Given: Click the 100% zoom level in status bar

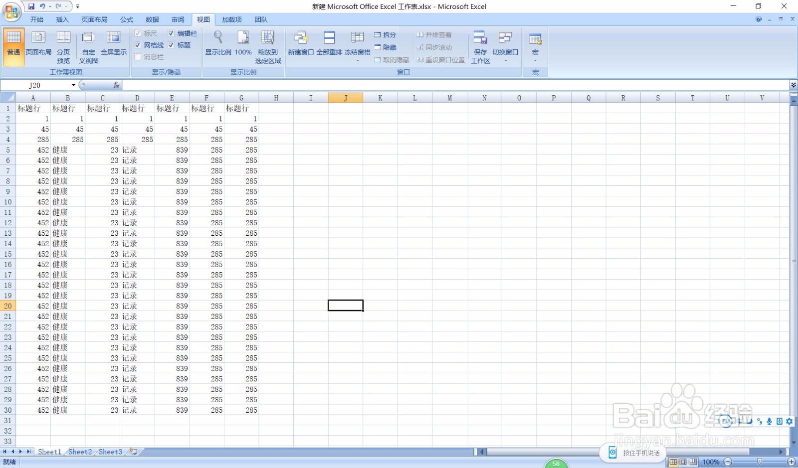Looking at the screenshot, I should point(711,462).
